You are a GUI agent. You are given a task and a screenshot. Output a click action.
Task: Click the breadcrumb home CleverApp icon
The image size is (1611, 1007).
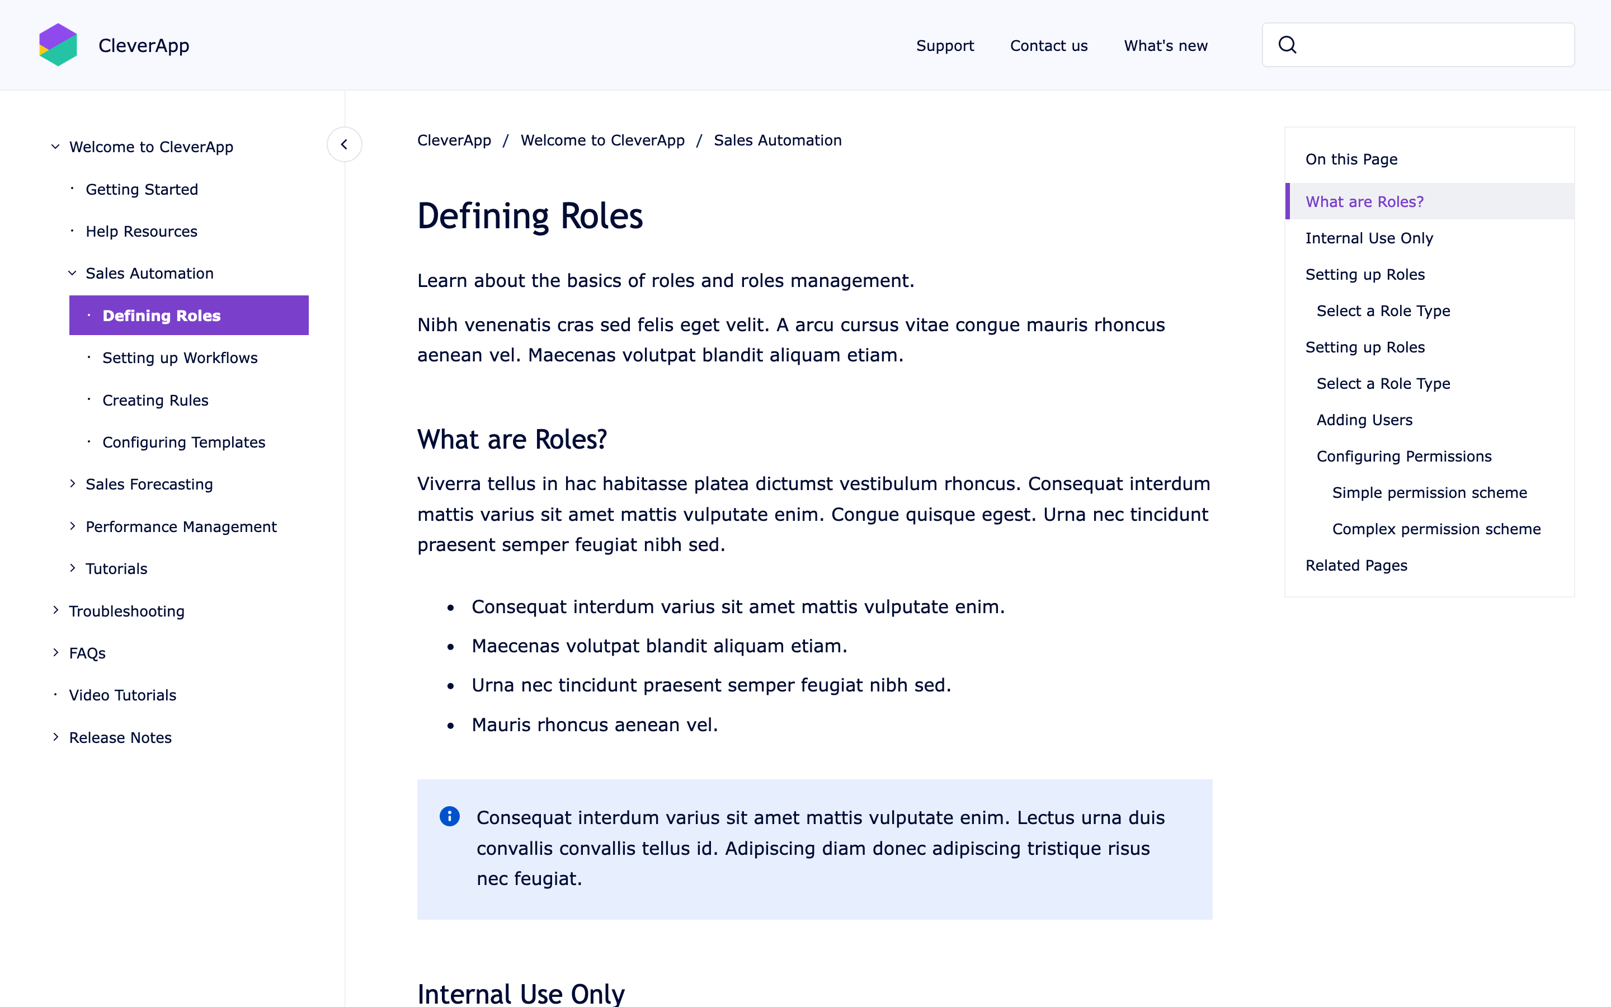click(454, 140)
